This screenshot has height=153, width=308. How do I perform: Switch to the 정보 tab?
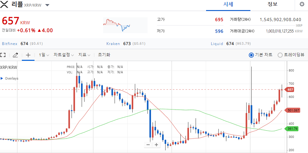(x=273, y=4)
